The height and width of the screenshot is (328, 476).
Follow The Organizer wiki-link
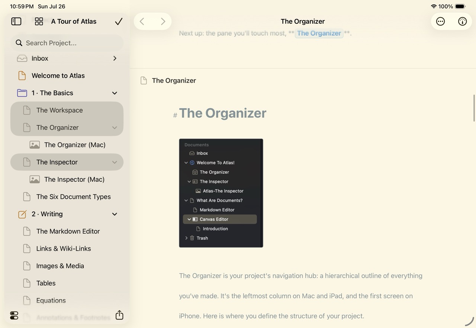point(319,33)
